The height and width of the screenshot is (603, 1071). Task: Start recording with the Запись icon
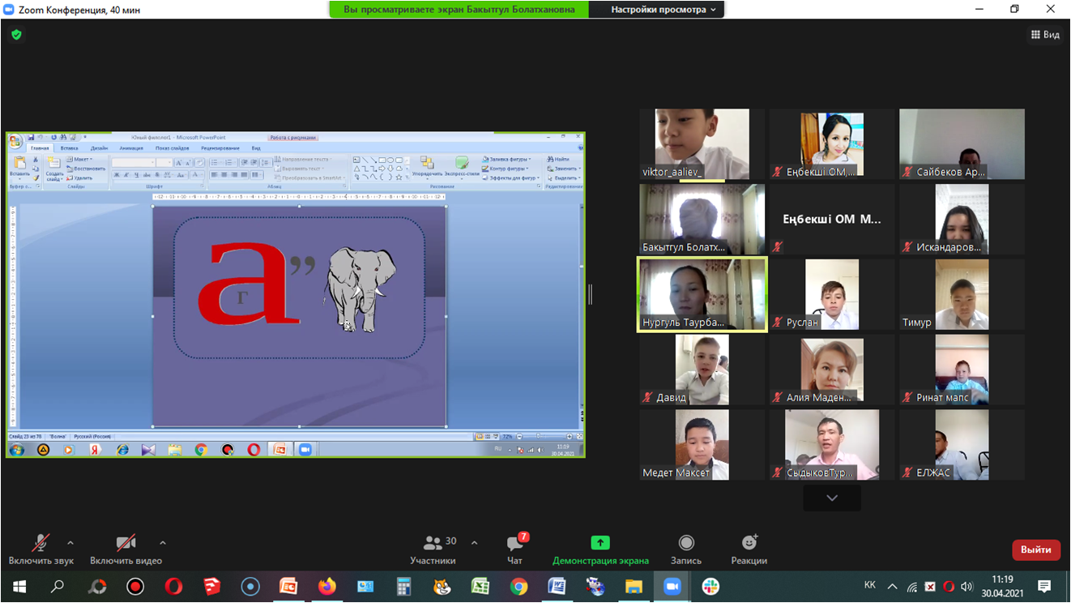click(686, 543)
